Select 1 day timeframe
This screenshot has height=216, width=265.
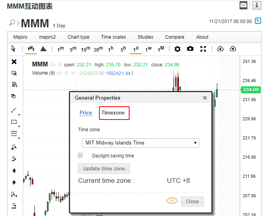[x=136, y=49]
